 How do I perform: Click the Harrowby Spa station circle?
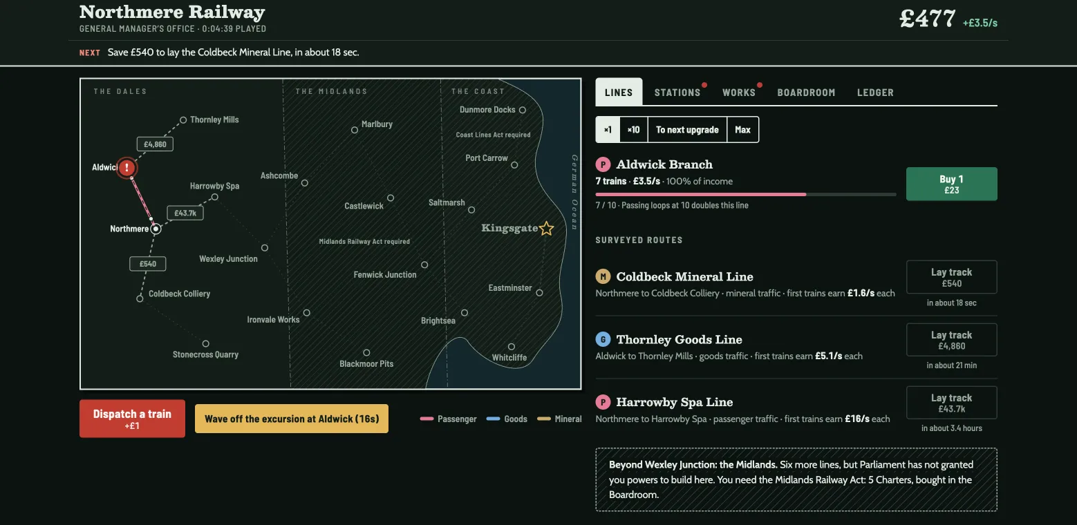[x=215, y=197]
